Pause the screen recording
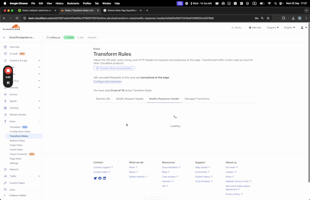The image size is (310, 200). coord(8,82)
